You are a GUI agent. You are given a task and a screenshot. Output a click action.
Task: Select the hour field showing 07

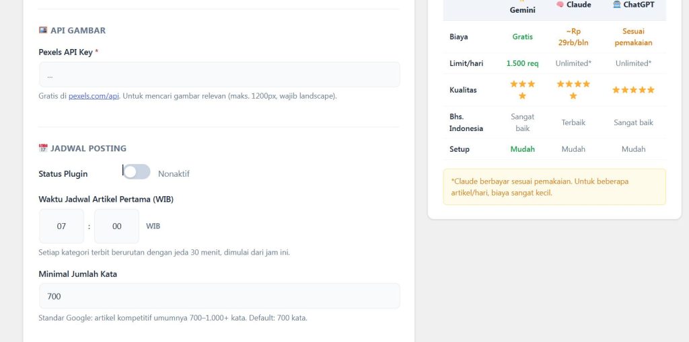pyautogui.click(x=61, y=226)
